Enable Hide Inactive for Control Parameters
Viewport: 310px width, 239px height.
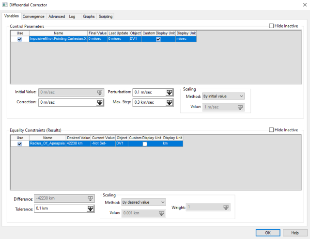(271, 26)
